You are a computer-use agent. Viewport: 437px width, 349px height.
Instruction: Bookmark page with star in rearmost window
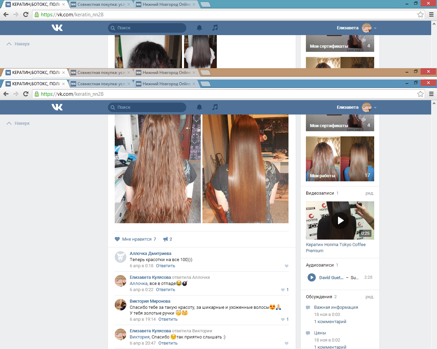(x=420, y=14)
